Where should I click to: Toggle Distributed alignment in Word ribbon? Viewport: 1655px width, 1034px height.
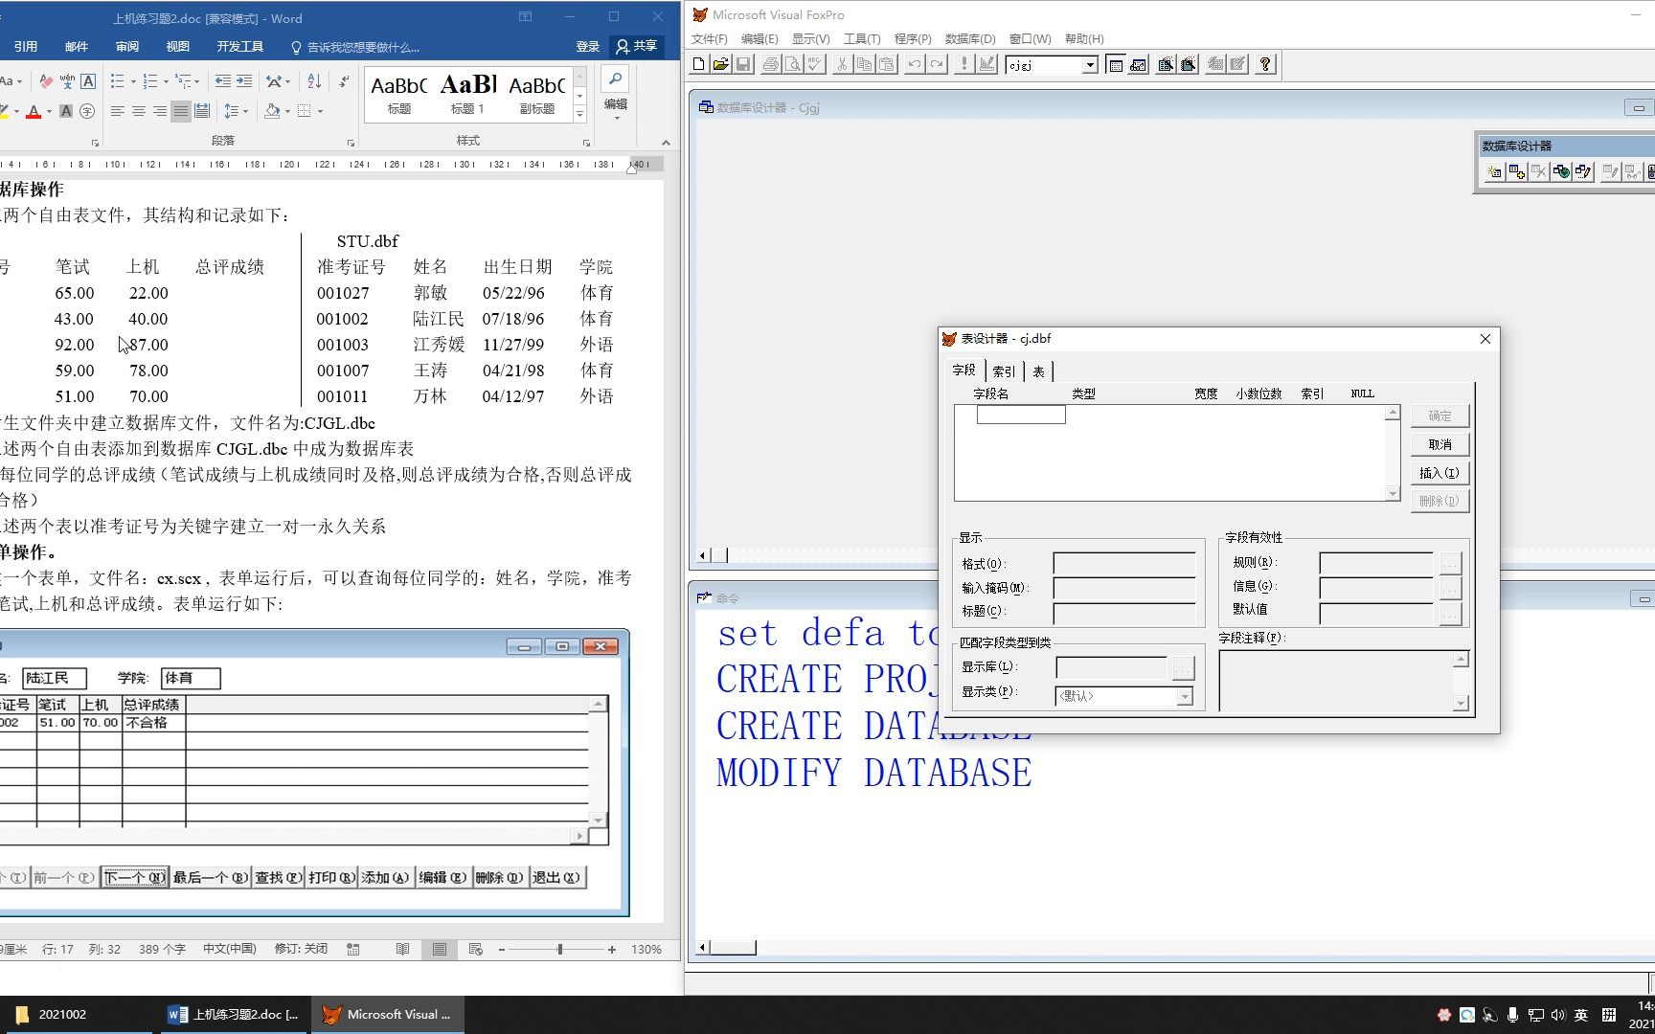[x=202, y=111]
